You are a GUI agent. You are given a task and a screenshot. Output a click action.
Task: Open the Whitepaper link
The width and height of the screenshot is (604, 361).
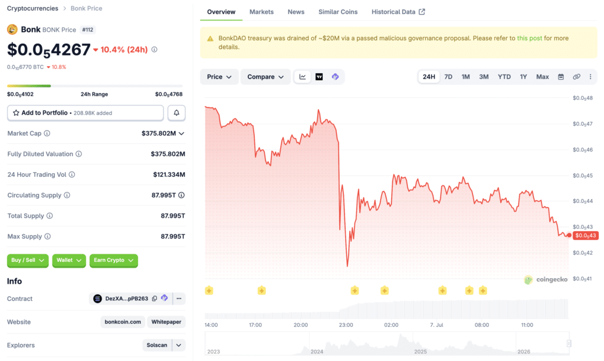166,321
